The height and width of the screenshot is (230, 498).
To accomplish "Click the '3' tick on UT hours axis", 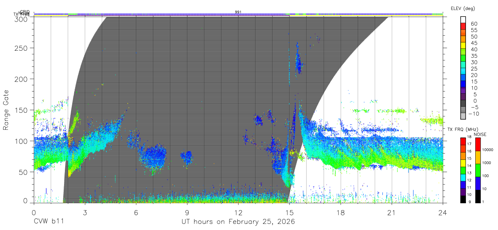I will pos(85,212).
